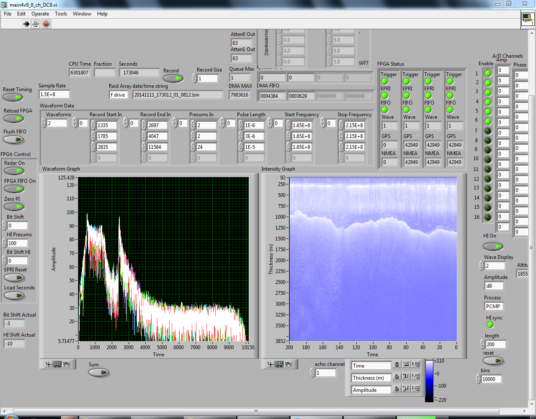This screenshot has width=536, height=419.
Task: Select the Waveform Graph zoom tool
Action: coord(57,364)
